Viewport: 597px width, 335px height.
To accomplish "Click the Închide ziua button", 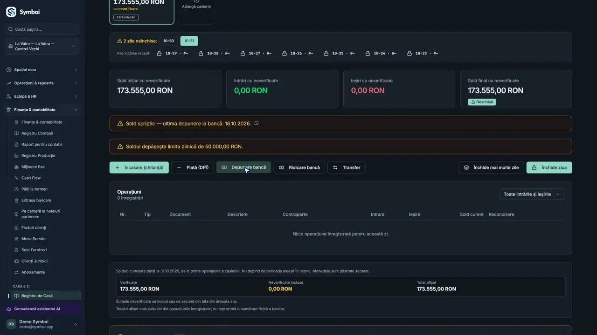I will click(549, 167).
